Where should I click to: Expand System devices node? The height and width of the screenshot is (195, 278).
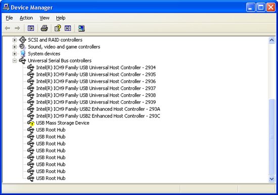point(15,54)
